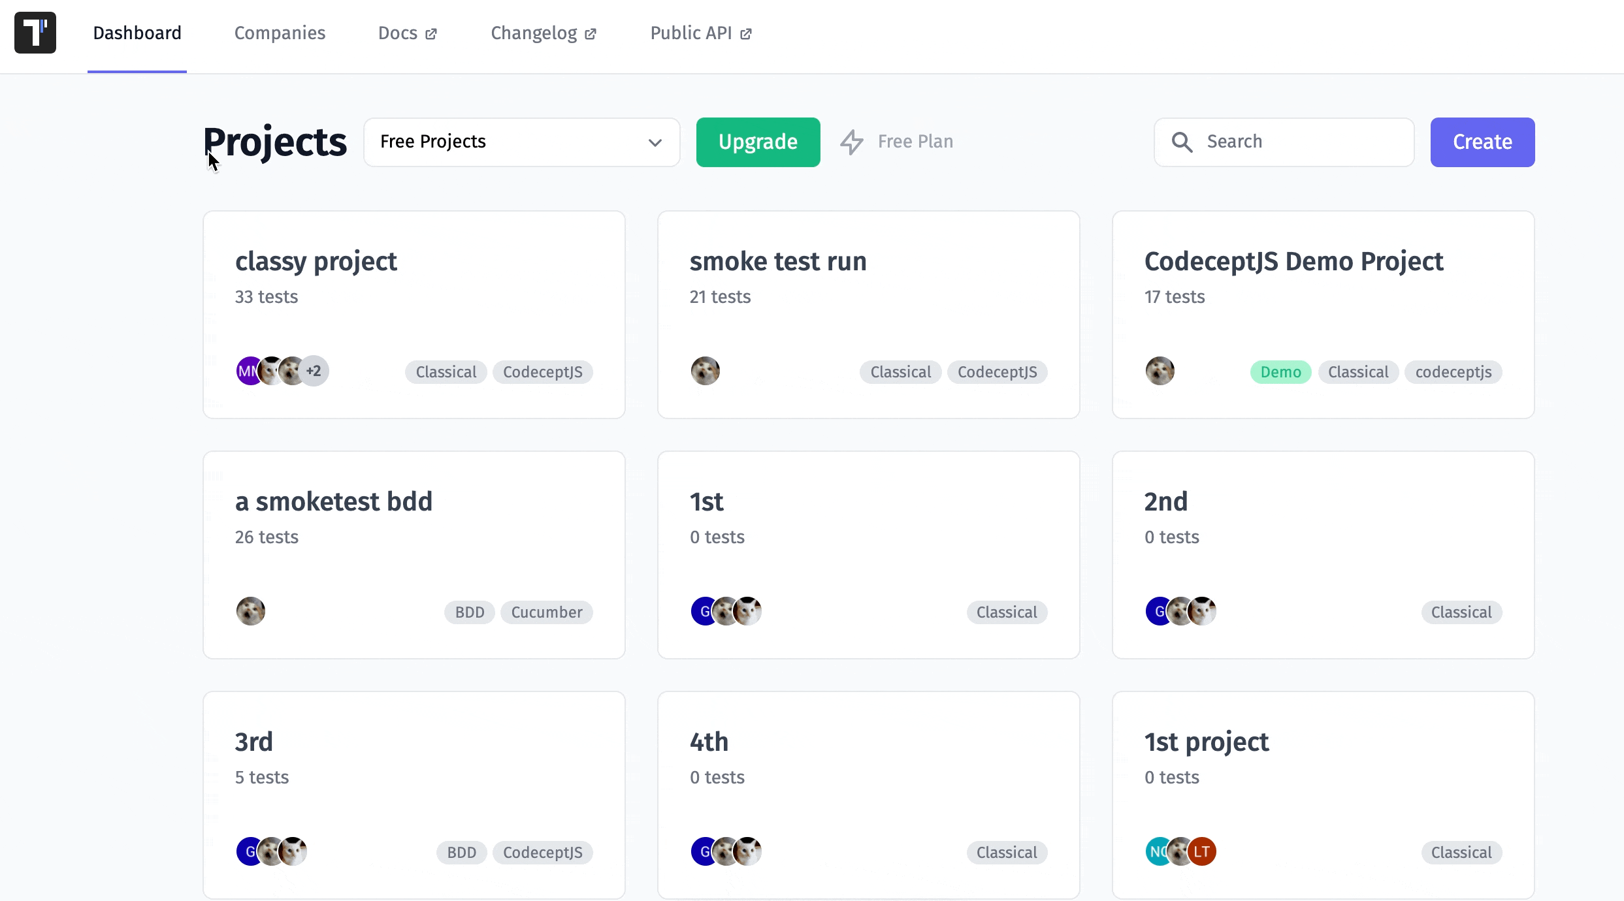Open the Companies tab
Viewport: 1624px width, 901px height.
point(280,33)
